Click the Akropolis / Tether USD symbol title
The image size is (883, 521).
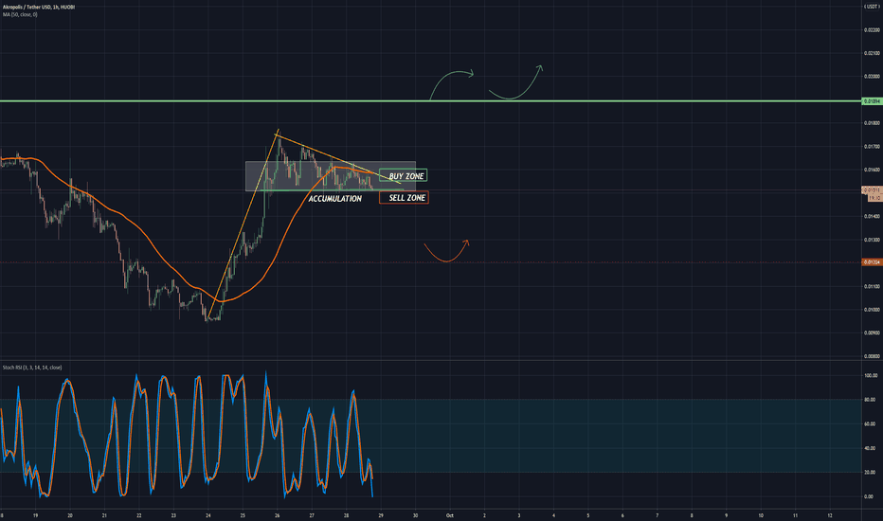tap(39, 7)
